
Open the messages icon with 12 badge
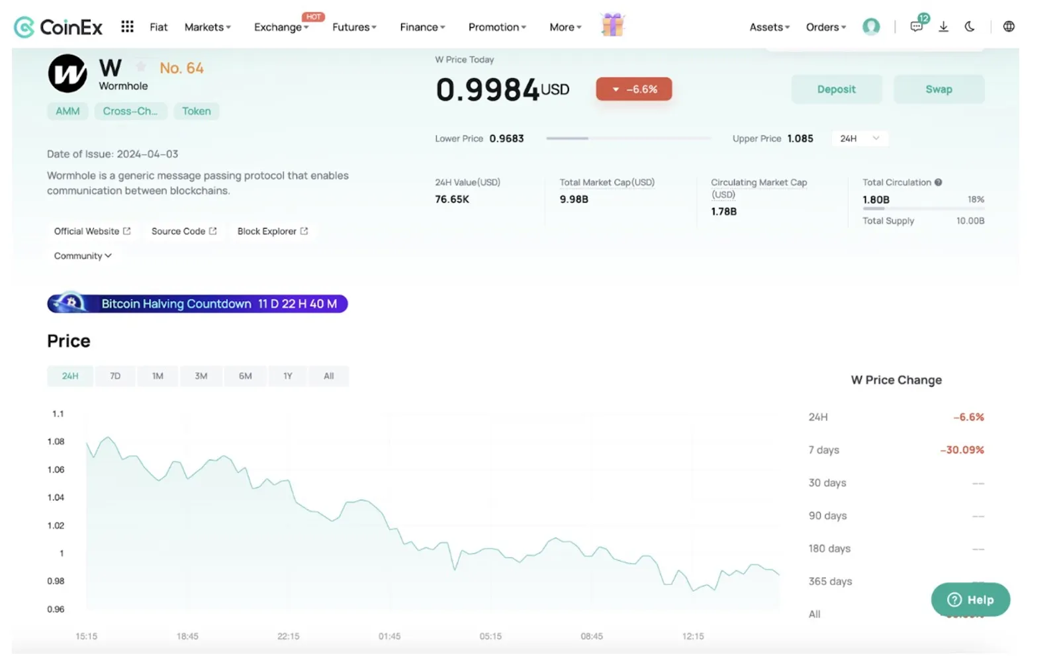pos(917,25)
